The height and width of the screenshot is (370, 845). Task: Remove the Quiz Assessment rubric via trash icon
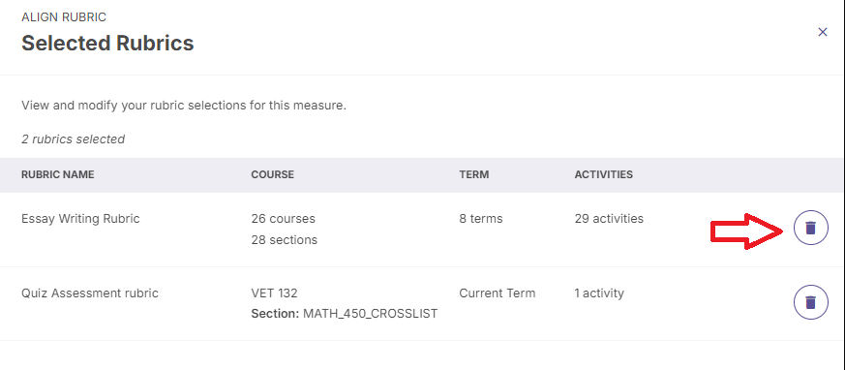tap(810, 302)
